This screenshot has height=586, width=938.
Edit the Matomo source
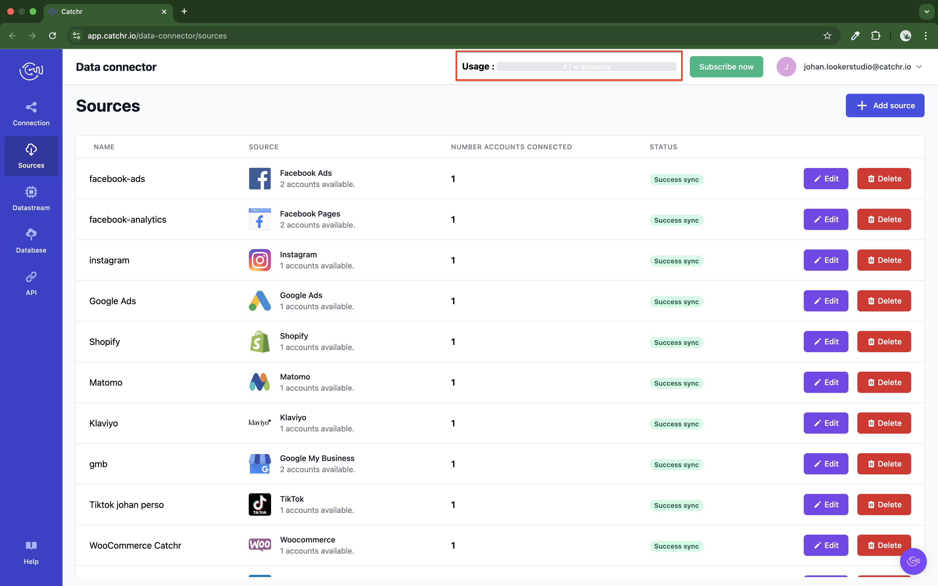tap(825, 382)
